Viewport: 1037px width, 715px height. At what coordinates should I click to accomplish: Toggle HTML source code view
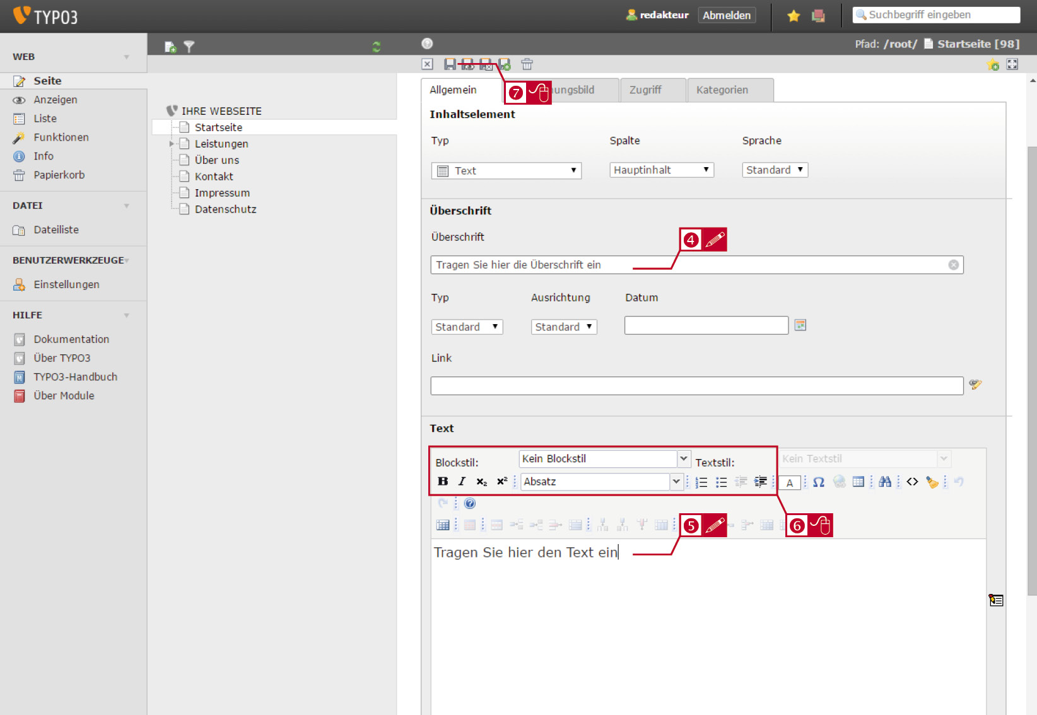tap(912, 482)
